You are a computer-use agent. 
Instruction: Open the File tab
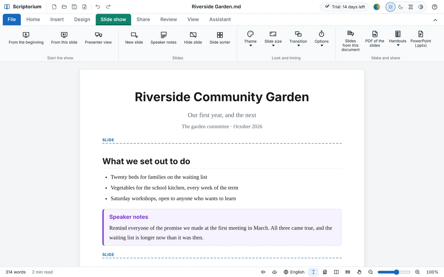pyautogui.click(x=12, y=19)
